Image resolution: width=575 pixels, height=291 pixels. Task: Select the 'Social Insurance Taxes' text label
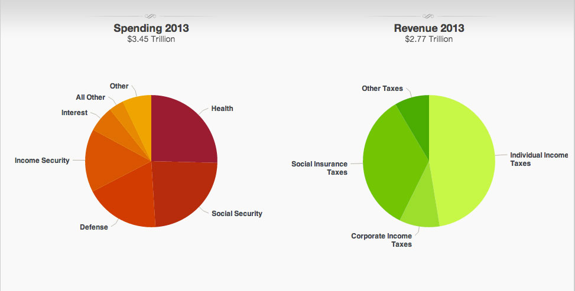point(319,168)
